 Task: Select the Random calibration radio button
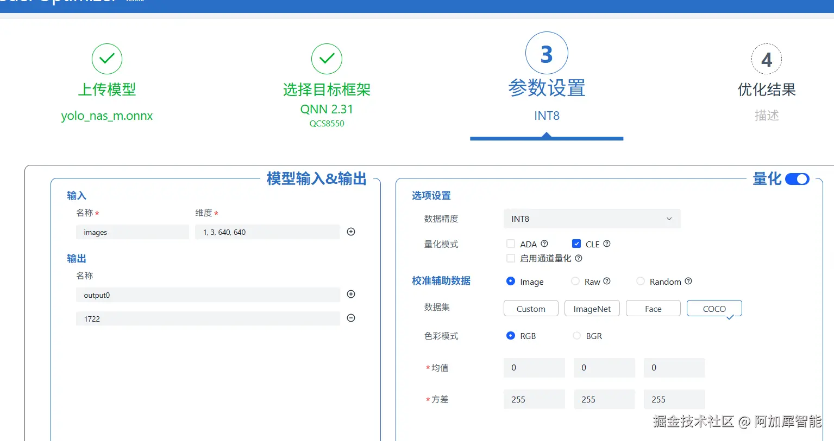tap(641, 281)
